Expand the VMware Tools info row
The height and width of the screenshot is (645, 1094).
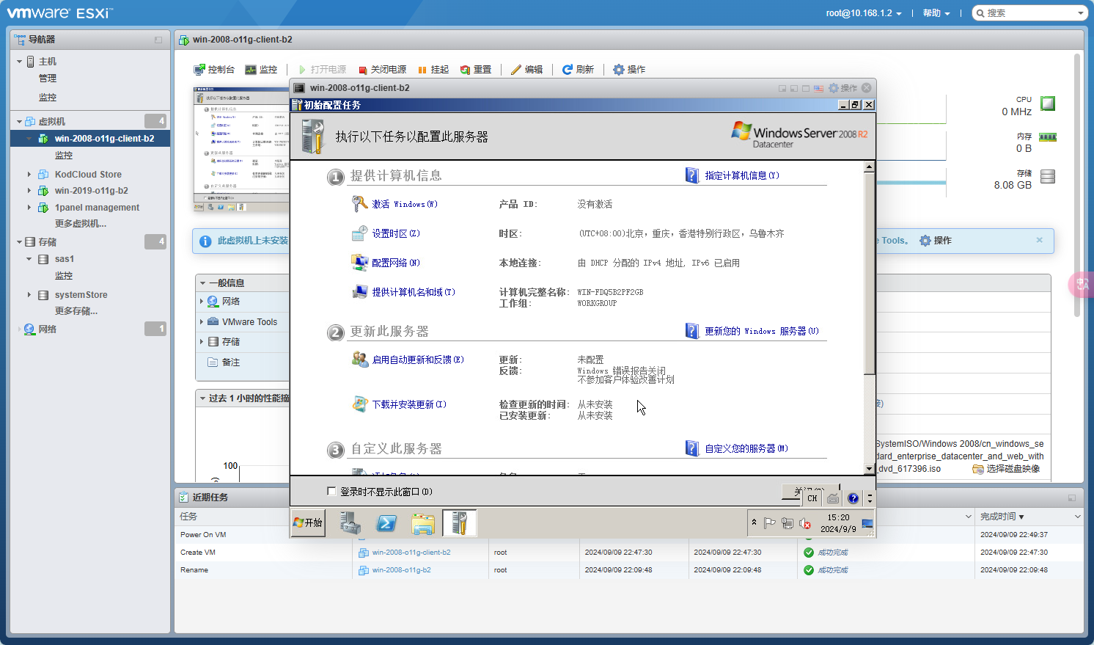coord(202,322)
